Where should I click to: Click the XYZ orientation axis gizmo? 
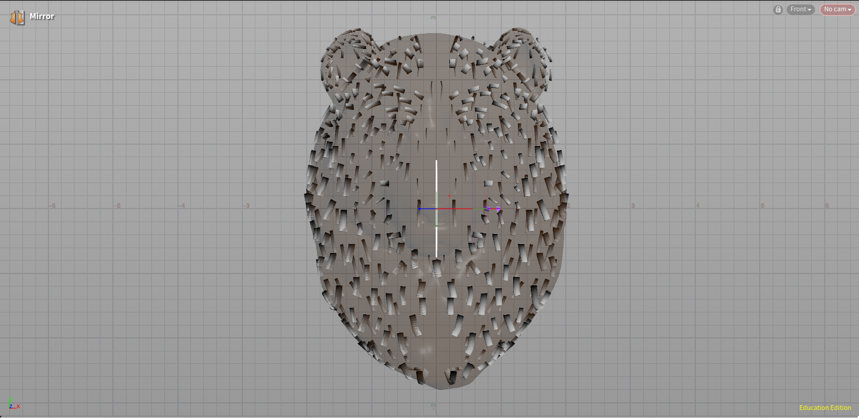coord(13,404)
